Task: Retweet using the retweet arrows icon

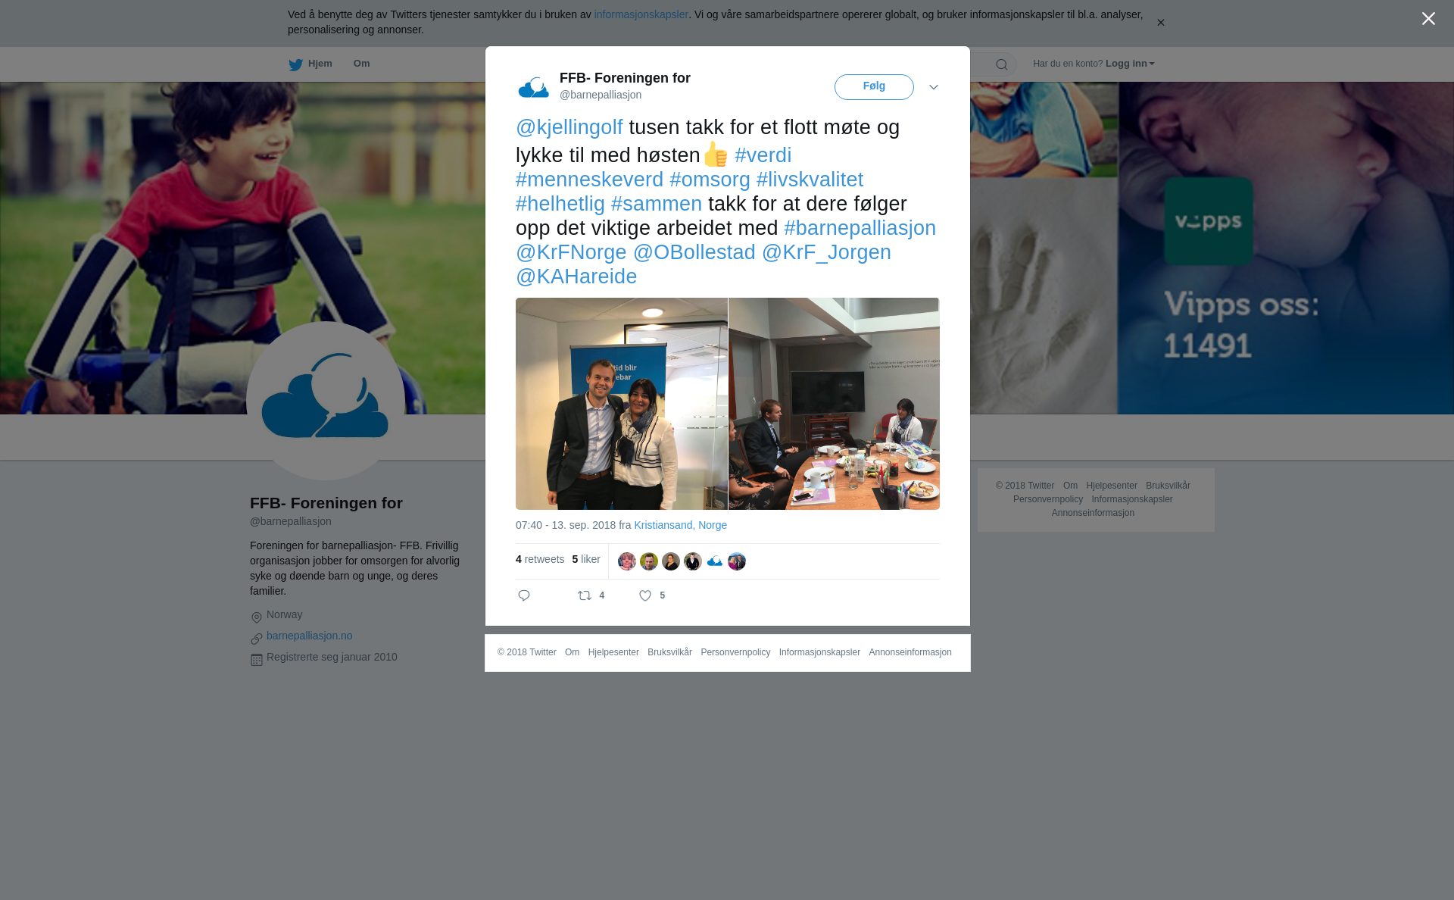Action: [x=585, y=595]
